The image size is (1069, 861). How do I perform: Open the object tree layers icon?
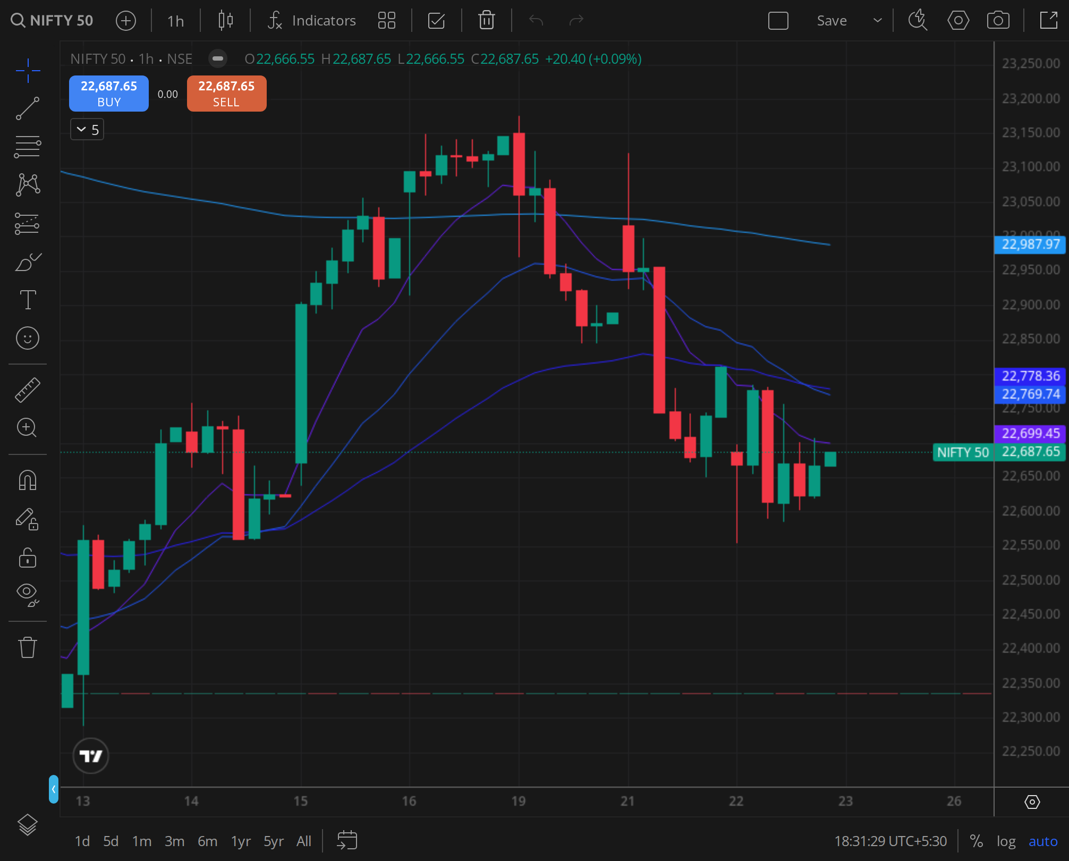coord(28,825)
